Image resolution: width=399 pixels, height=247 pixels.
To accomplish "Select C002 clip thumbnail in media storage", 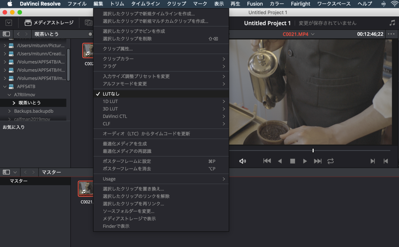I will pos(88,51).
